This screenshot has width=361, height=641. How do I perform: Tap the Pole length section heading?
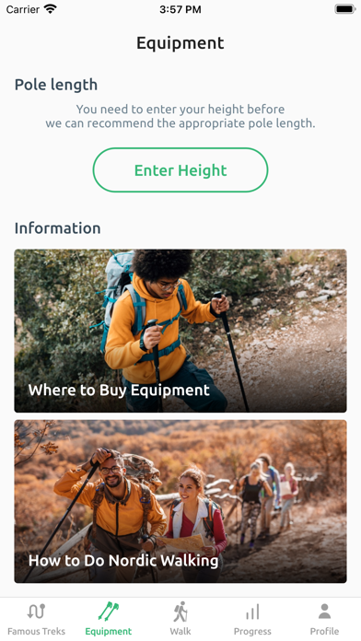pyautogui.click(x=56, y=85)
